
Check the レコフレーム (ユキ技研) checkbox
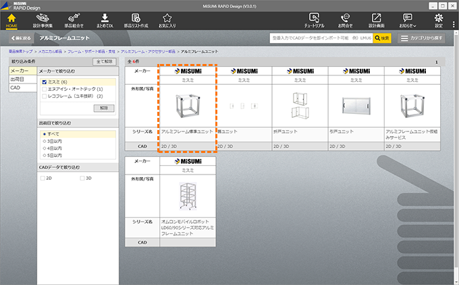(x=44, y=96)
